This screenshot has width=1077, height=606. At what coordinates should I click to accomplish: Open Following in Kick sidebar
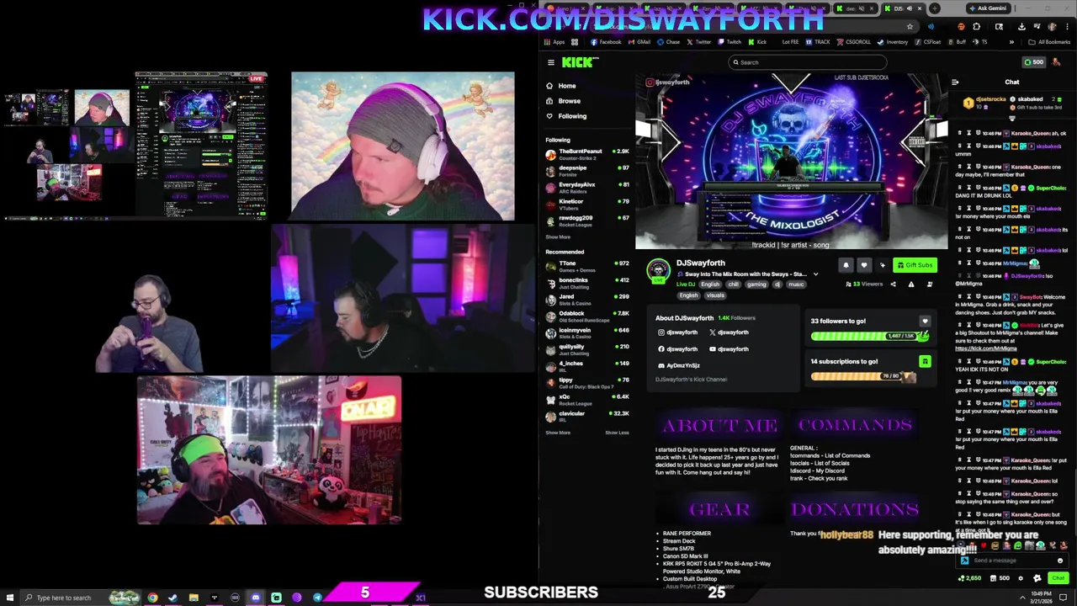coord(571,116)
